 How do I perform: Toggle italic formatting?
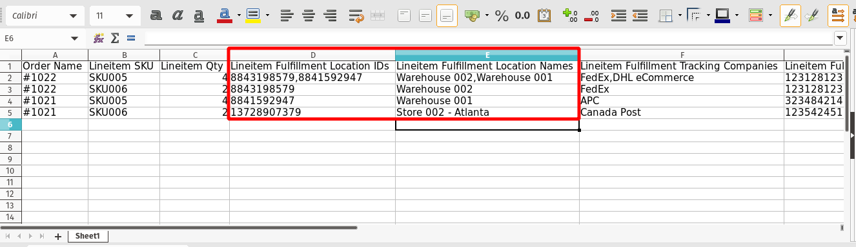(178, 15)
